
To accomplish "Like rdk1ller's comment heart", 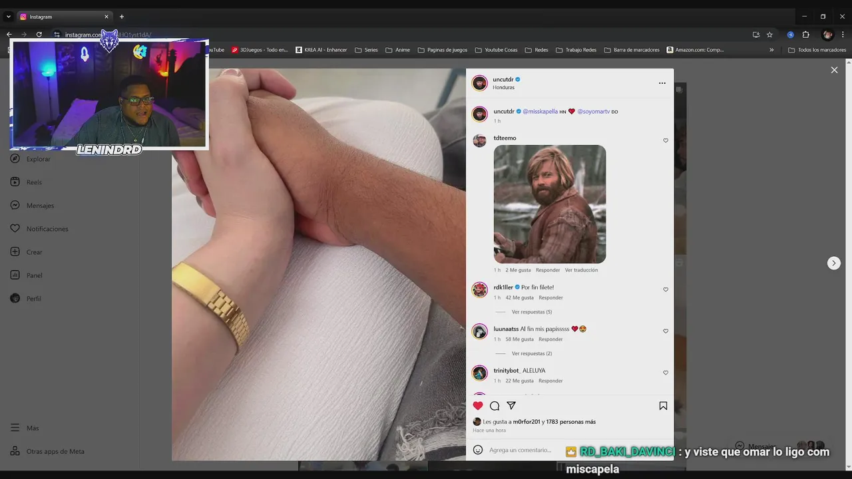I will 666,289.
